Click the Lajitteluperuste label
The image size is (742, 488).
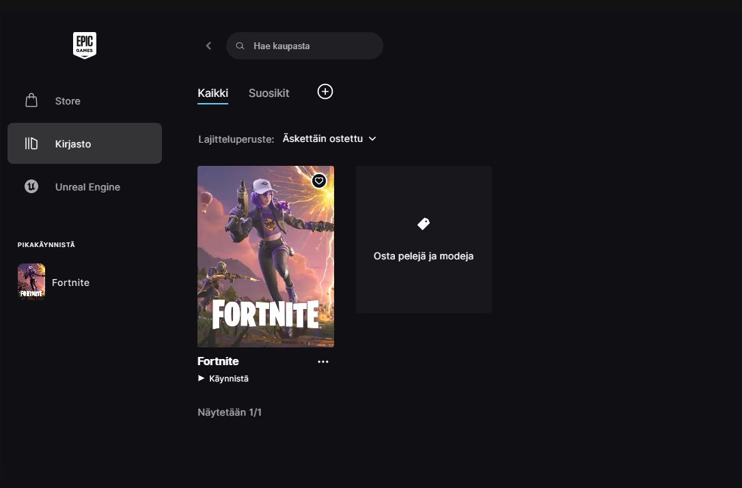click(x=236, y=139)
